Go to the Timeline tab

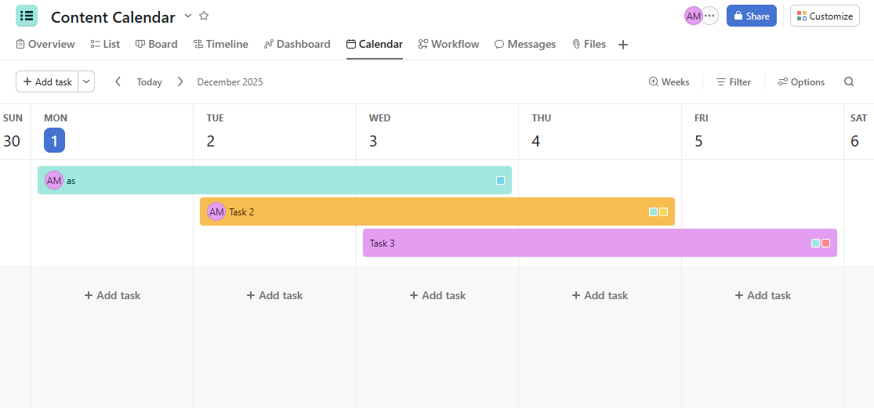(x=221, y=44)
